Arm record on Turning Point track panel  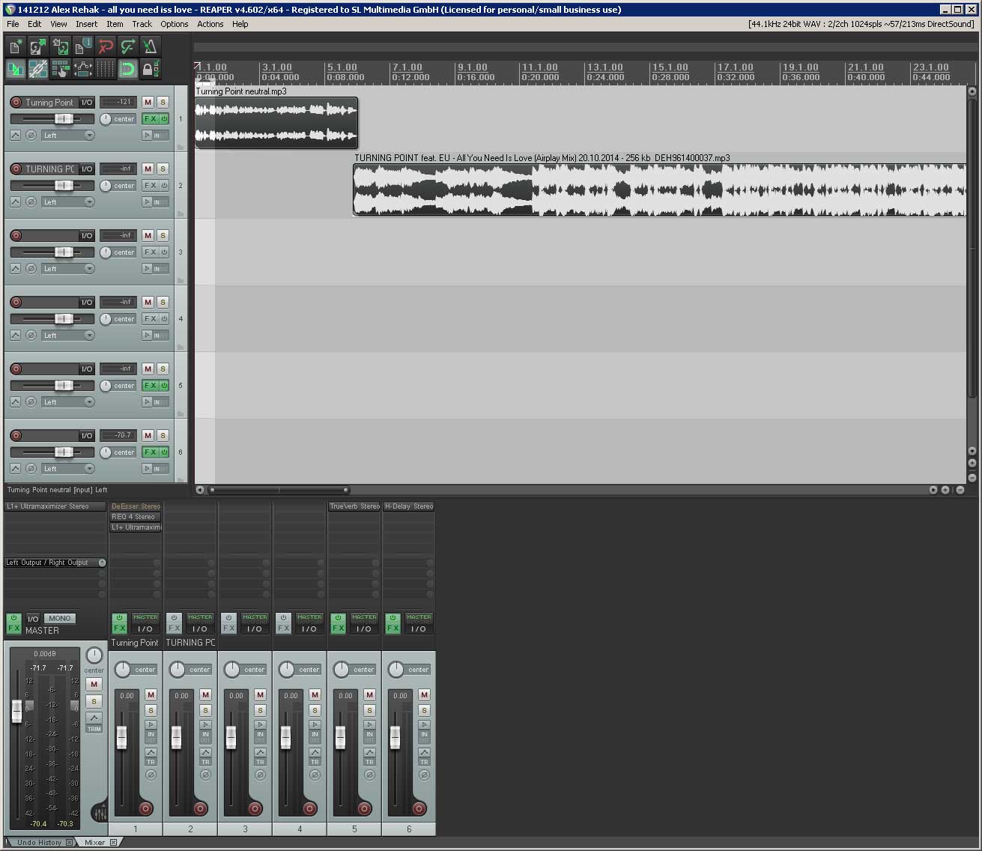16,103
